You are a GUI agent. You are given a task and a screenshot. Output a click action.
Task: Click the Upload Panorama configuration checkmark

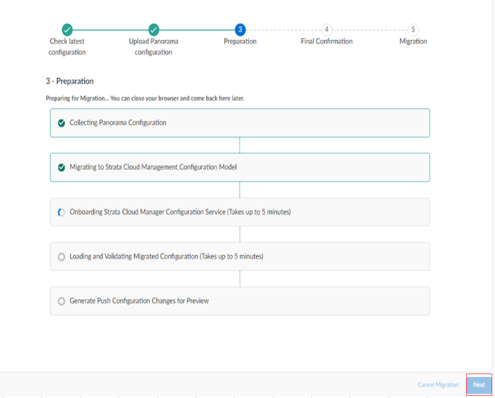click(154, 29)
